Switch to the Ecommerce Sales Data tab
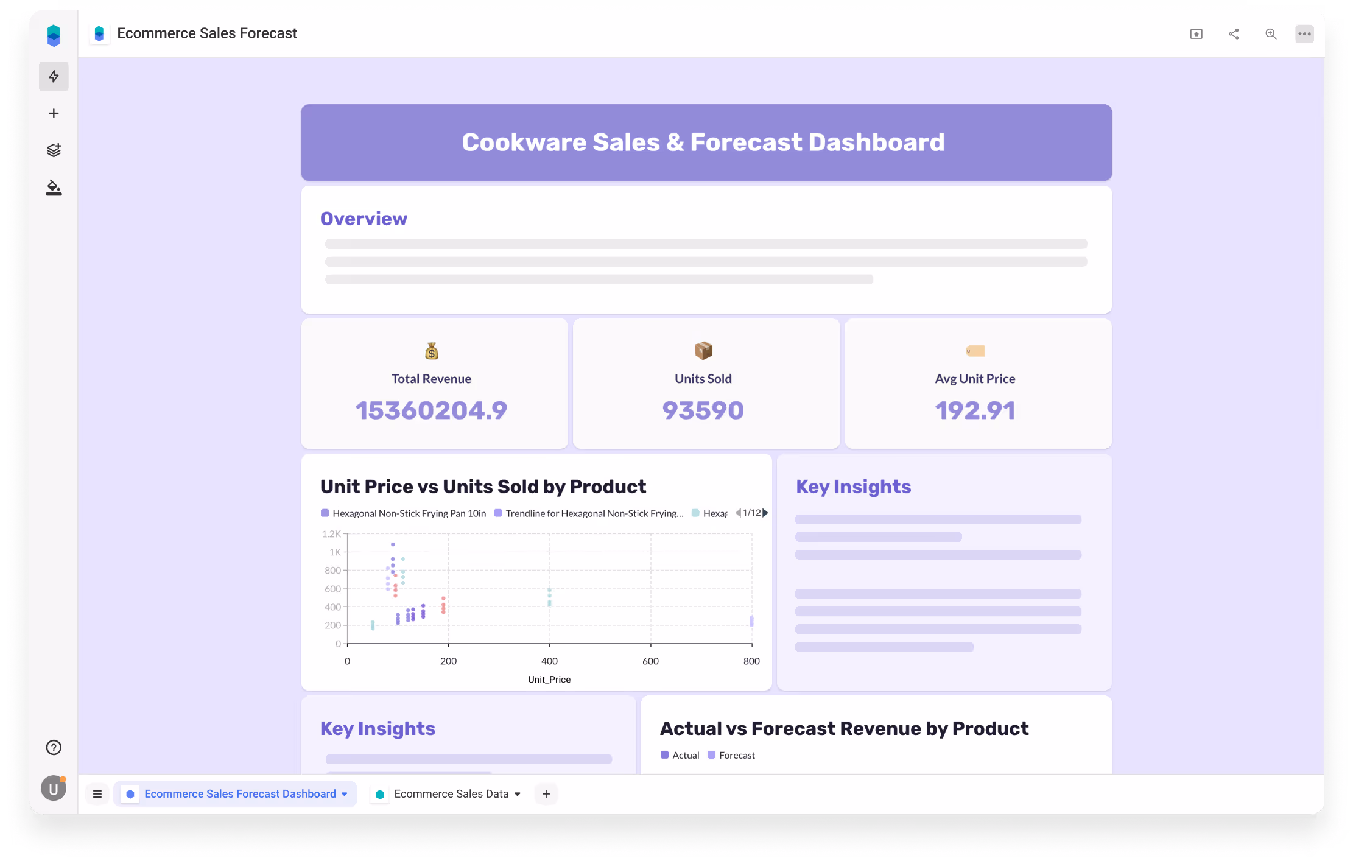This screenshot has height=861, width=1353. 451,794
